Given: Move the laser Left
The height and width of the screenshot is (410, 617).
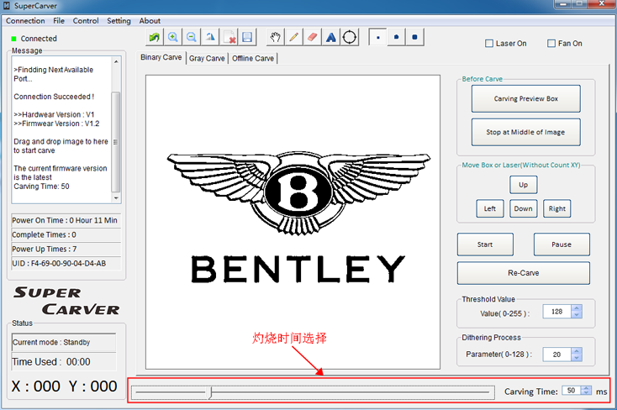Looking at the screenshot, I should [x=490, y=208].
